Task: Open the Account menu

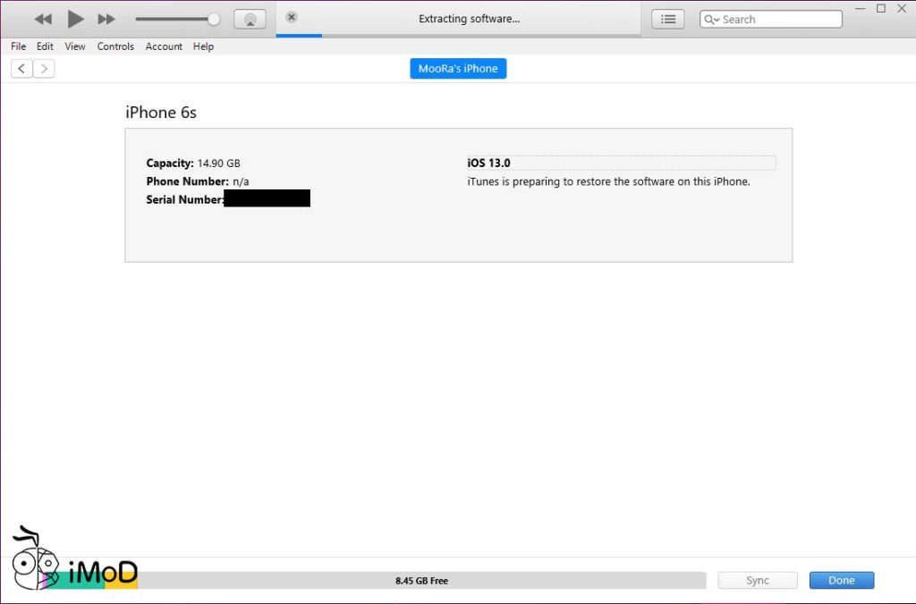Action: coord(164,46)
